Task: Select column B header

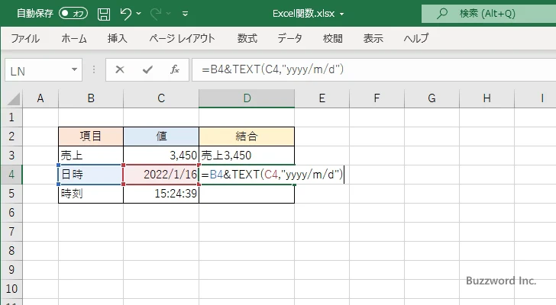Action: [91, 98]
